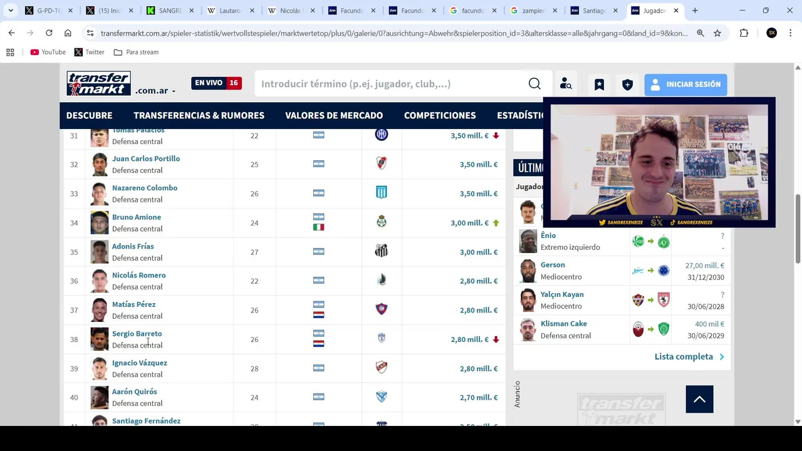Screen dimensions: 802x451
Task: Click Italy flag in Bruno Amione row
Action: [318, 227]
